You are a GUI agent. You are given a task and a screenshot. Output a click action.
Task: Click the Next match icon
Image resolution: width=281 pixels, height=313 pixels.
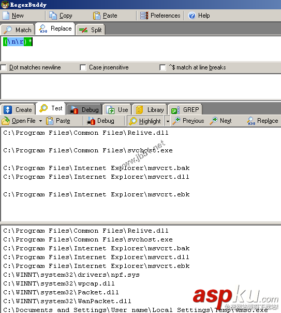click(x=214, y=121)
